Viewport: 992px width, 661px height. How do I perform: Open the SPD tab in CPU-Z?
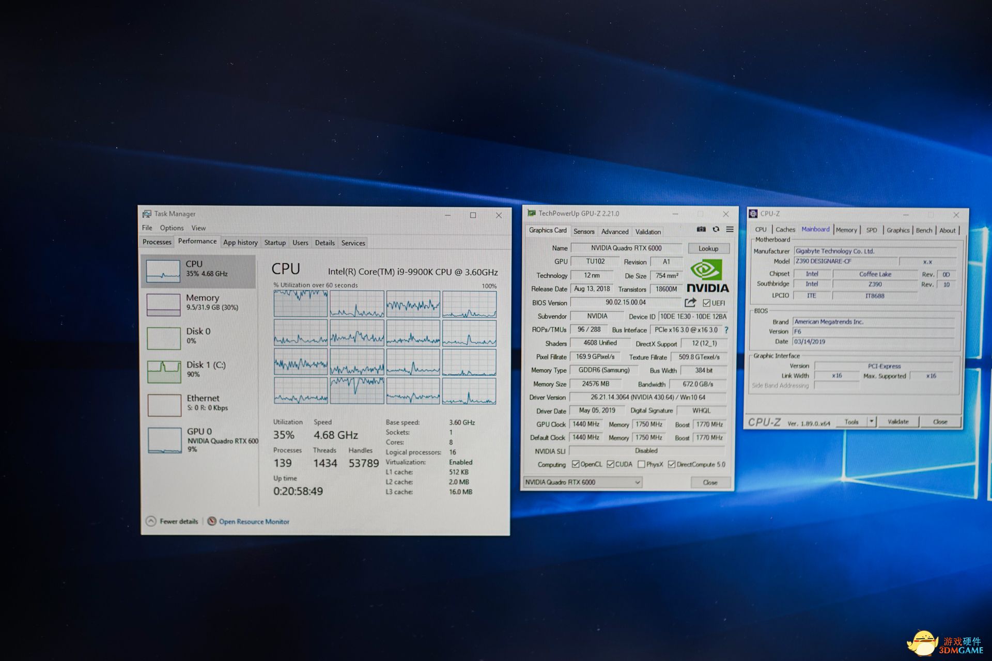coord(872,230)
